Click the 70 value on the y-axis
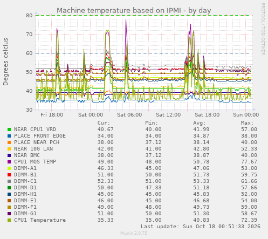The width and height of the screenshot is (268, 239). pos(29,35)
